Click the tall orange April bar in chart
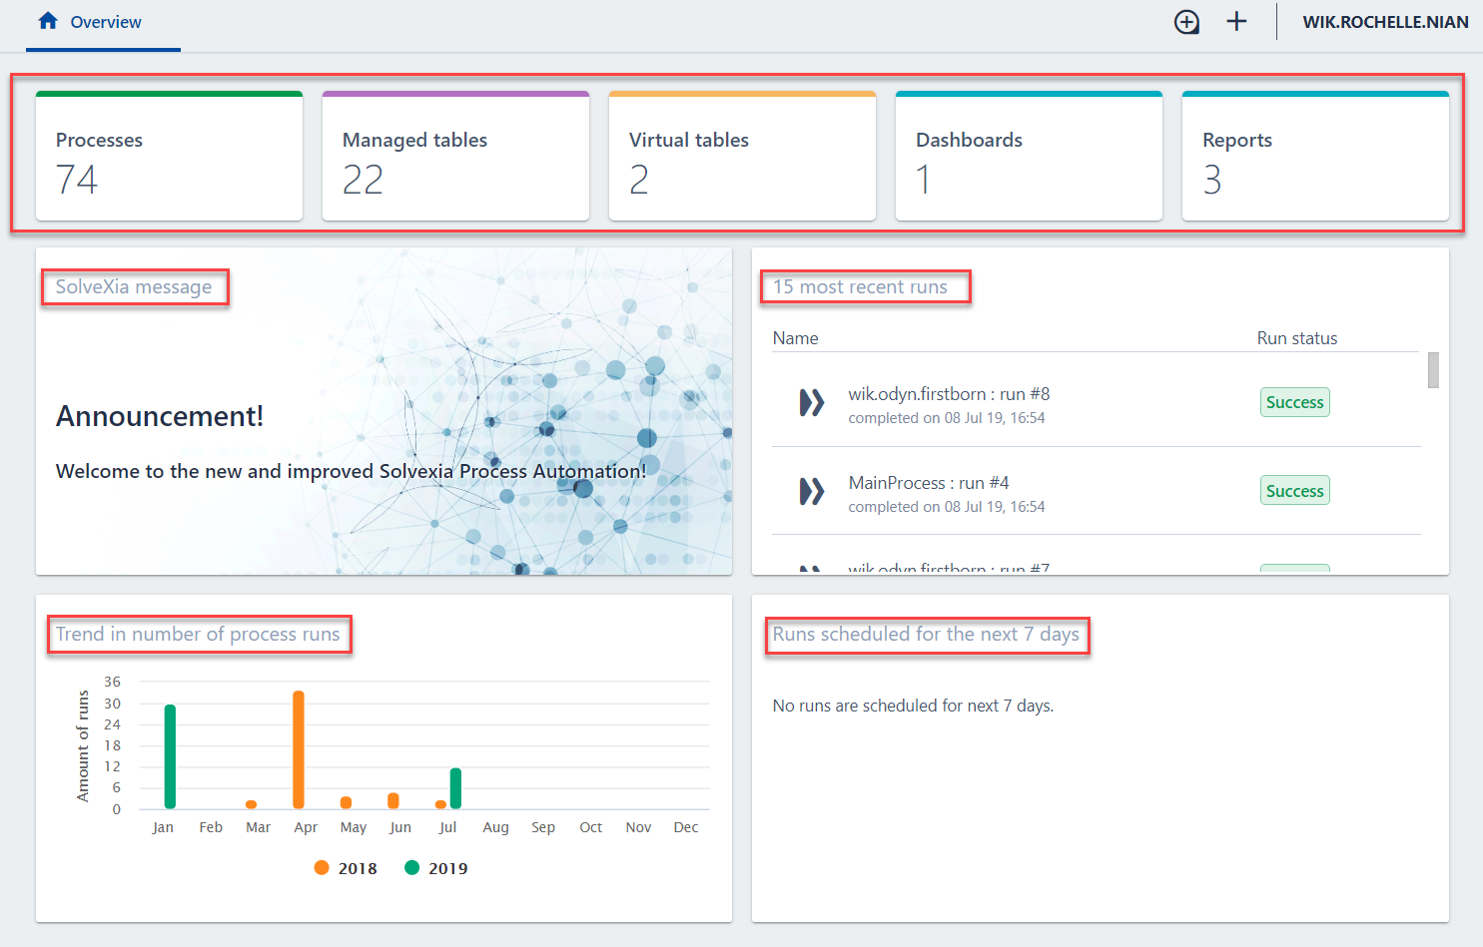1483x947 pixels. coord(299,749)
